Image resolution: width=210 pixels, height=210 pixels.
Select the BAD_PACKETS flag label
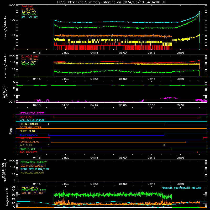coord(29,152)
